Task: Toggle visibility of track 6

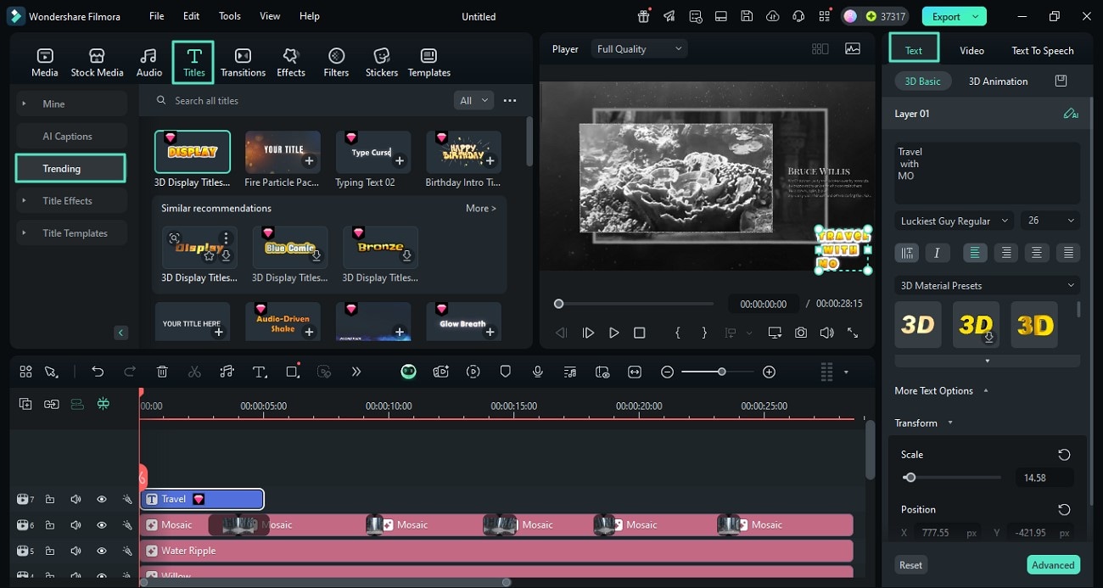Action: tap(102, 525)
